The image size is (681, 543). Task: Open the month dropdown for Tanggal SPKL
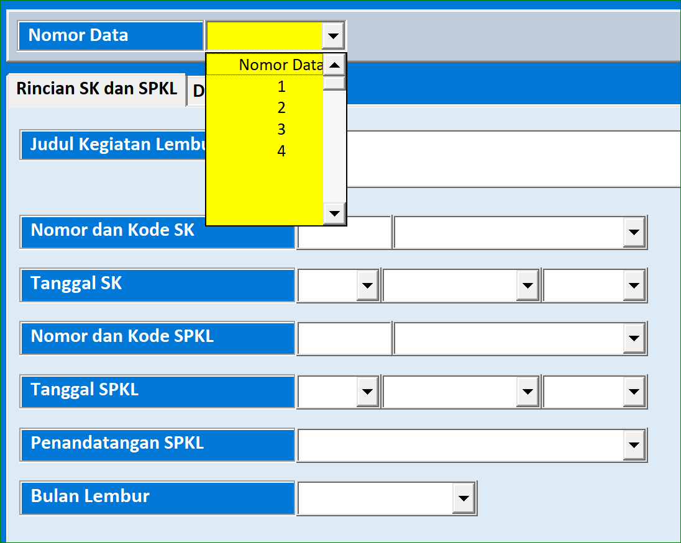pyautogui.click(x=527, y=392)
